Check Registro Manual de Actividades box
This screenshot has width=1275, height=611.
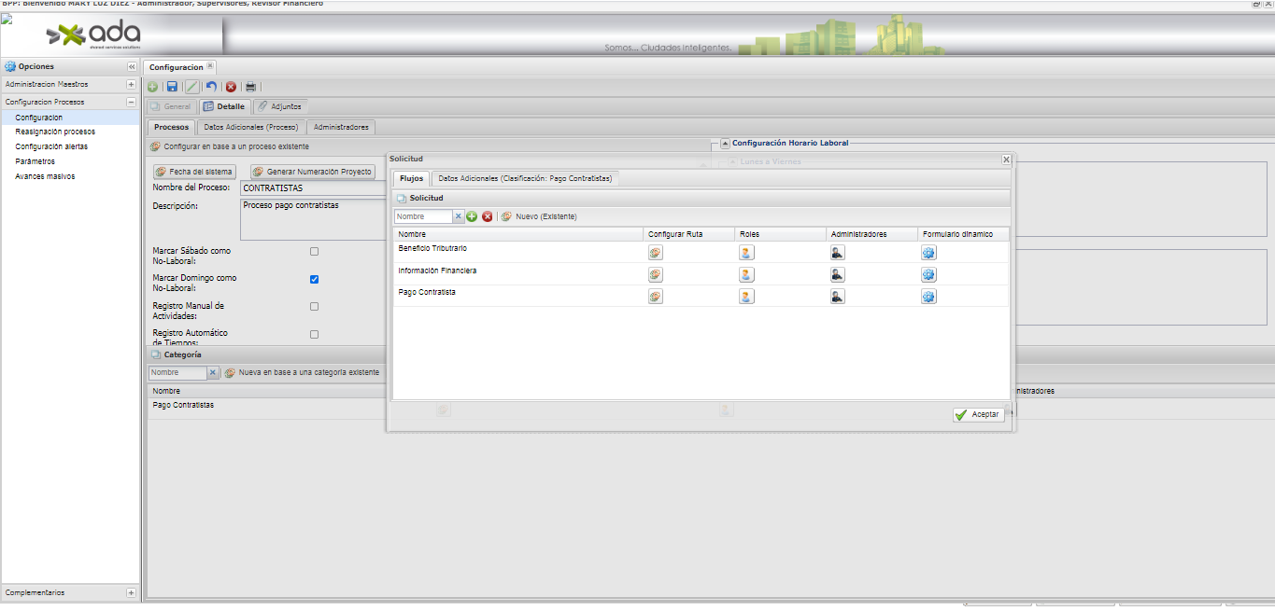tap(314, 306)
